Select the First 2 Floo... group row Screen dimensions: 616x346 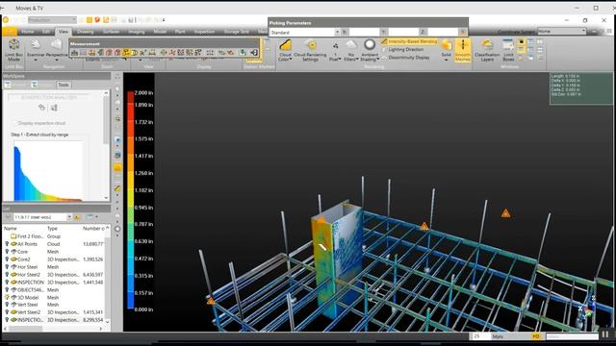coord(55,236)
